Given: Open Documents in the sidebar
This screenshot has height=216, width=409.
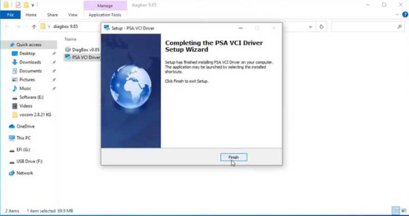Looking at the screenshot, I should (x=30, y=71).
